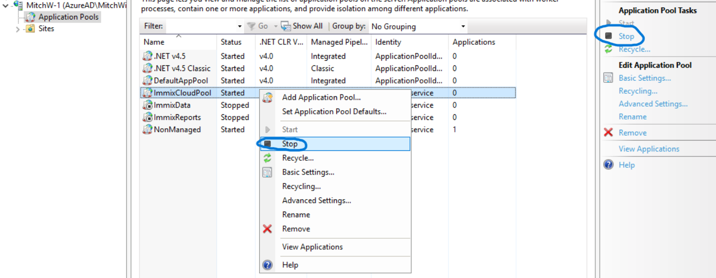Click the ImmixCloudPool row icon
This screenshot has width=716, height=278.
click(x=148, y=93)
